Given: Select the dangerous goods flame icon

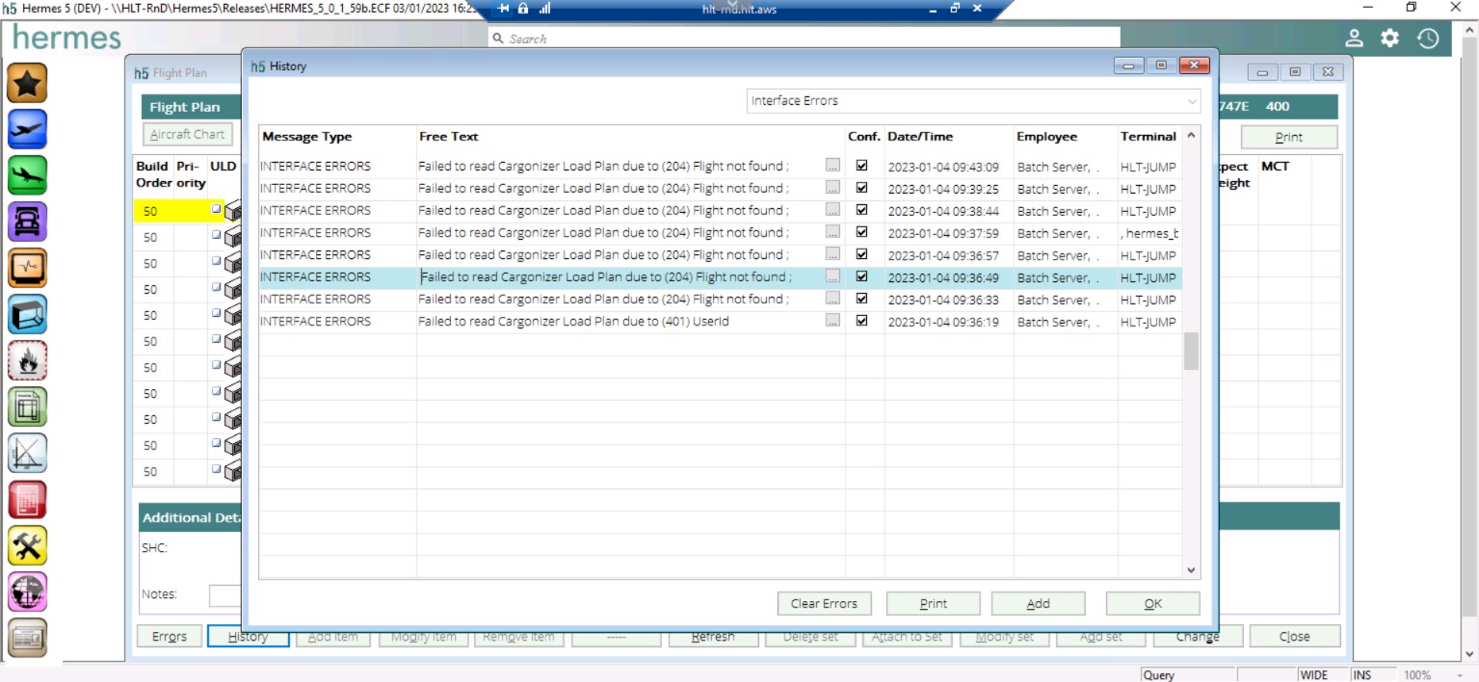Looking at the screenshot, I should (27, 359).
